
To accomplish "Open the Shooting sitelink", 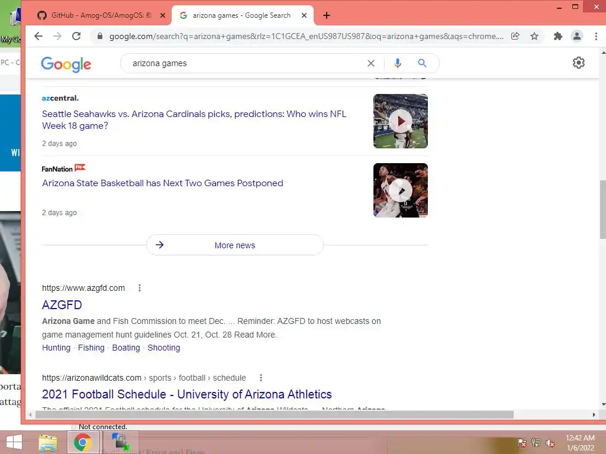I will pos(164,348).
